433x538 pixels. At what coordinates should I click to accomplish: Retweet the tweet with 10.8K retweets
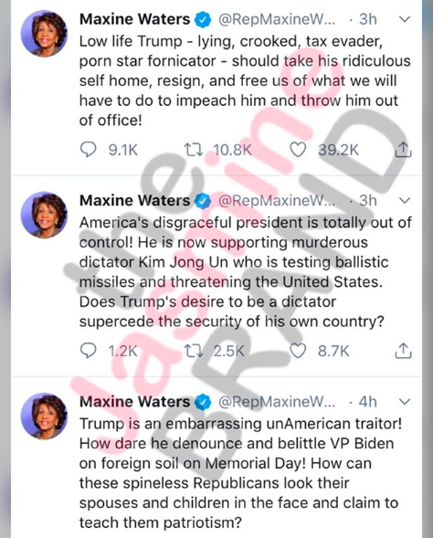(x=194, y=150)
